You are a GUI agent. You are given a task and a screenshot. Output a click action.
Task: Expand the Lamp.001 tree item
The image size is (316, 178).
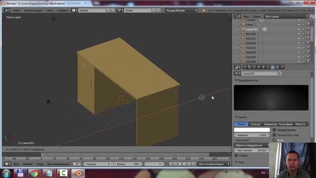tap(238, 29)
